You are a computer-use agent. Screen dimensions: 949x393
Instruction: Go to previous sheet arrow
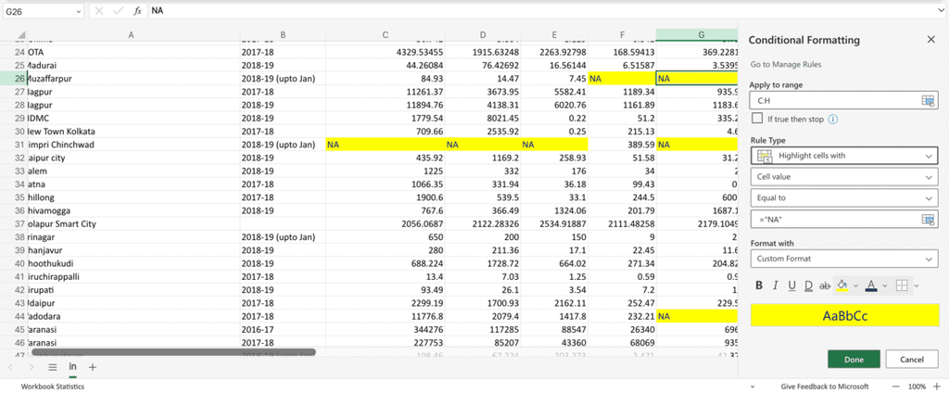[10, 367]
